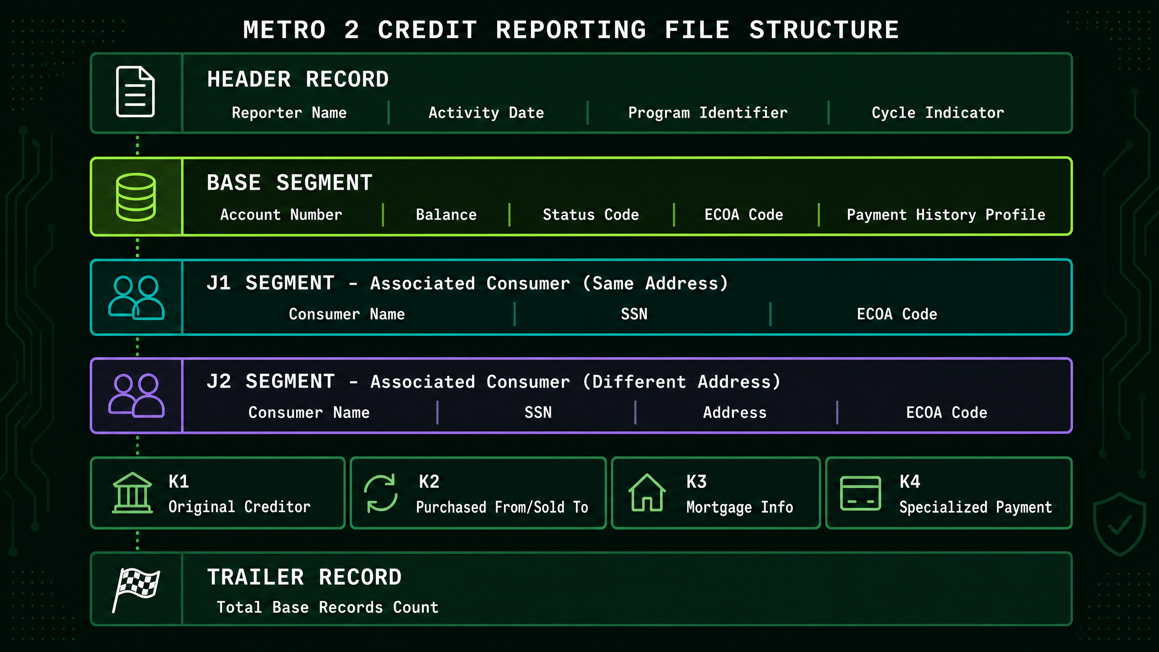Select the J2 SEGMENT heading

tap(271, 381)
